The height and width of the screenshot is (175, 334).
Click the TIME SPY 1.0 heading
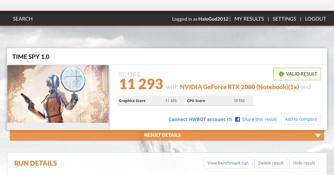pyautogui.click(x=31, y=57)
